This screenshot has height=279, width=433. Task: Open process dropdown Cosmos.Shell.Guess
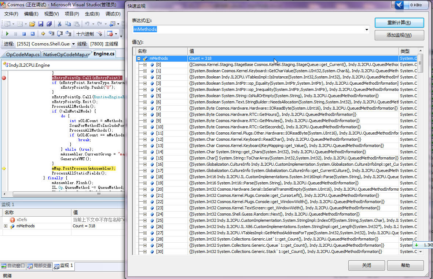(x=73, y=44)
